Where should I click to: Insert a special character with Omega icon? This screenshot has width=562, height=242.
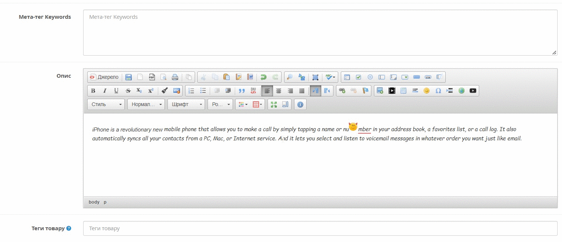[438, 91]
